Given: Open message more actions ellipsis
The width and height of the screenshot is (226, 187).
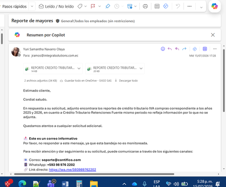Looking at the screenshot, I should [215, 49].
